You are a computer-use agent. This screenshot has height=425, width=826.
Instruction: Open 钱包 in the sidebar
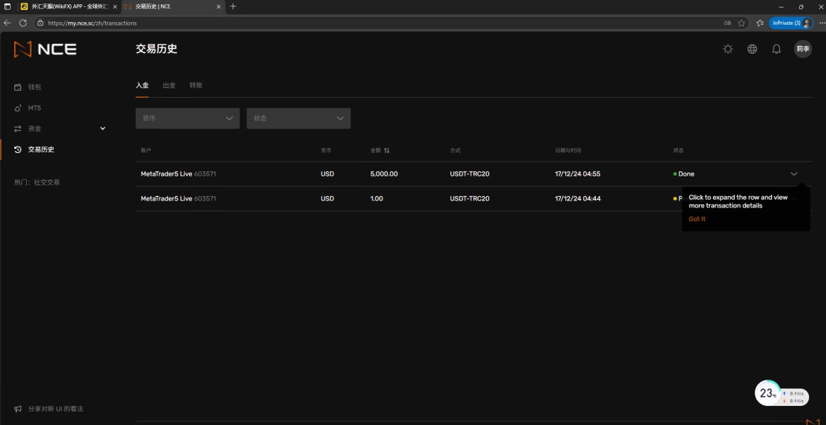point(35,87)
